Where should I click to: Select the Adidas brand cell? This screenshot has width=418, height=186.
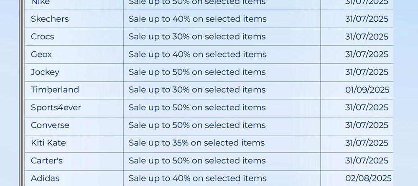74,178
